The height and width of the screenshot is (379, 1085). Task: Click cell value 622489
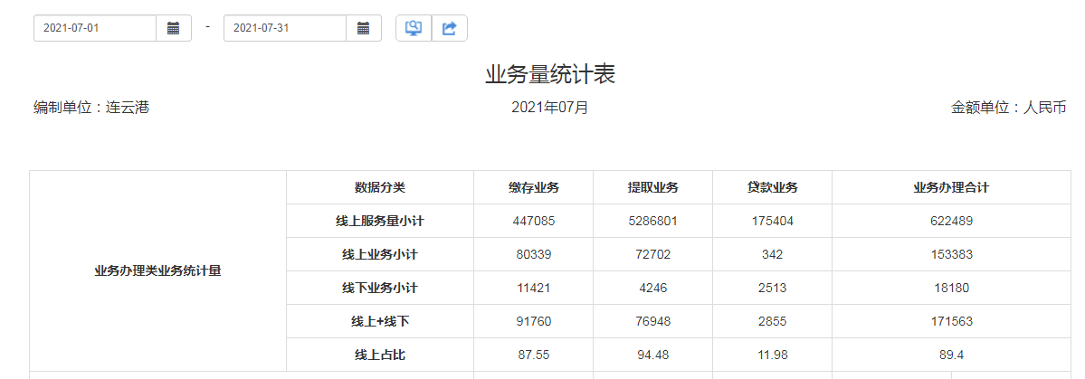pyautogui.click(x=951, y=222)
